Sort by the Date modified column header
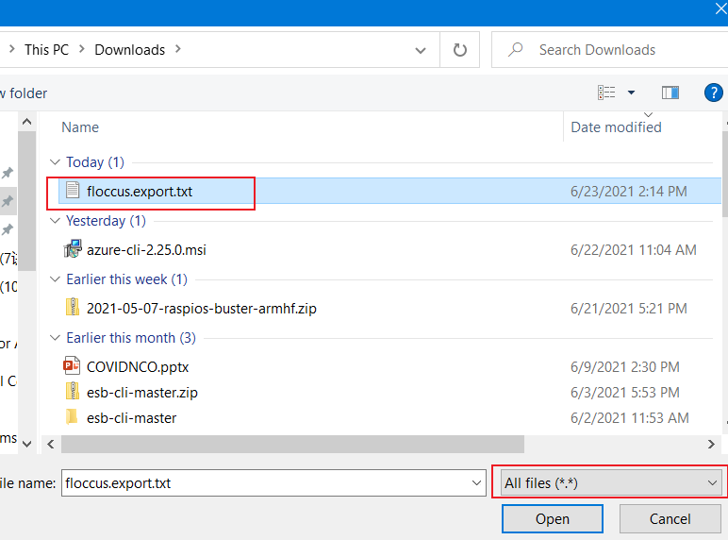 pos(616,127)
